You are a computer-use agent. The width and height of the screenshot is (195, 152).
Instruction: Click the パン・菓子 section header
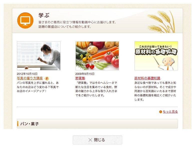click(x=97, y=124)
